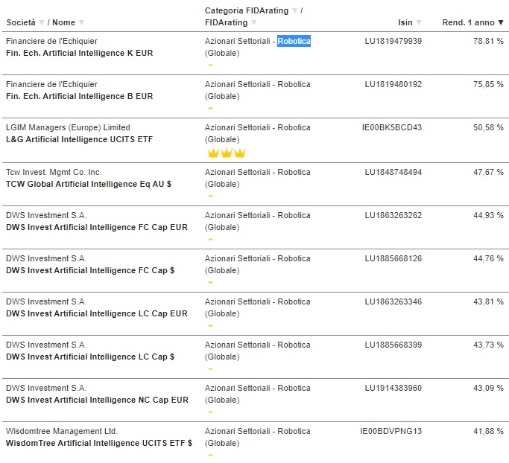Sort by Nome using its arrow
The height and width of the screenshot is (463, 509).
[81, 22]
